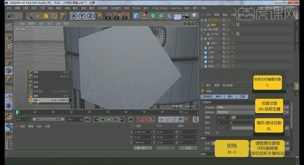Open the 绝对尺寸 size dropdown
Image resolution: width=304 pixels, height=165 pixels.
coord(166,148)
